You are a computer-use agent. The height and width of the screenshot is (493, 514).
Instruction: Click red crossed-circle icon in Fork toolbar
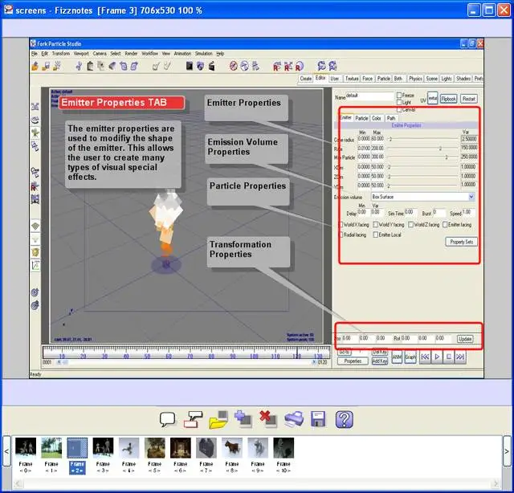(x=233, y=66)
